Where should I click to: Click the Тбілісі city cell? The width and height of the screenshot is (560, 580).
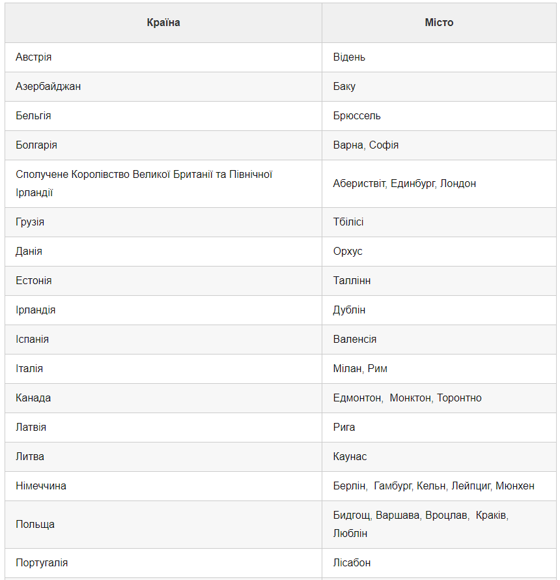tap(348, 222)
